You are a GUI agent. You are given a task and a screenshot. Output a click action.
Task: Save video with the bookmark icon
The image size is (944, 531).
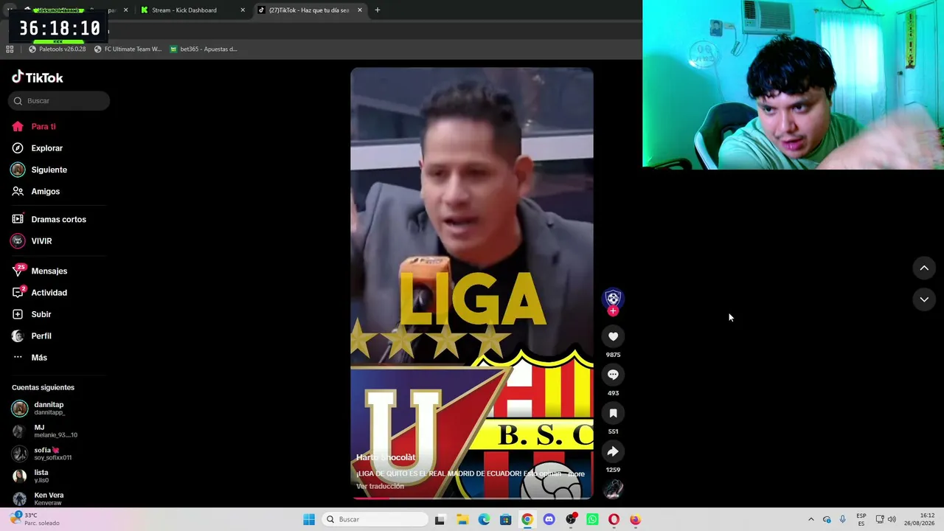[x=613, y=413]
